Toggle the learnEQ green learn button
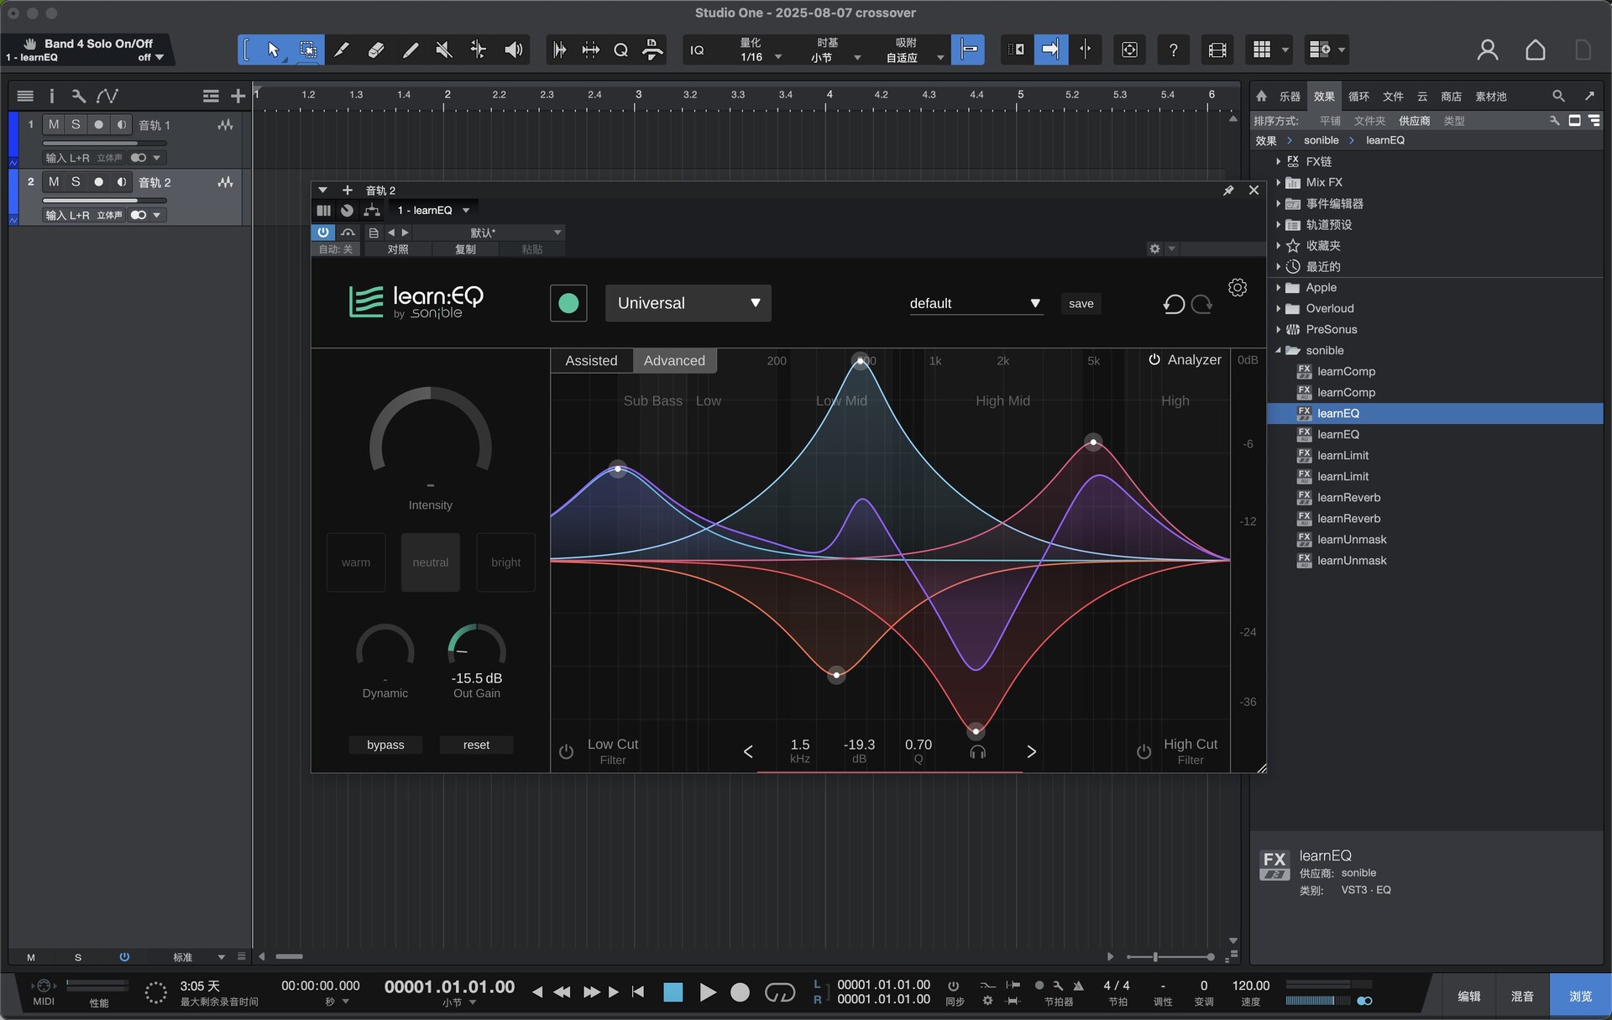 [x=568, y=303]
